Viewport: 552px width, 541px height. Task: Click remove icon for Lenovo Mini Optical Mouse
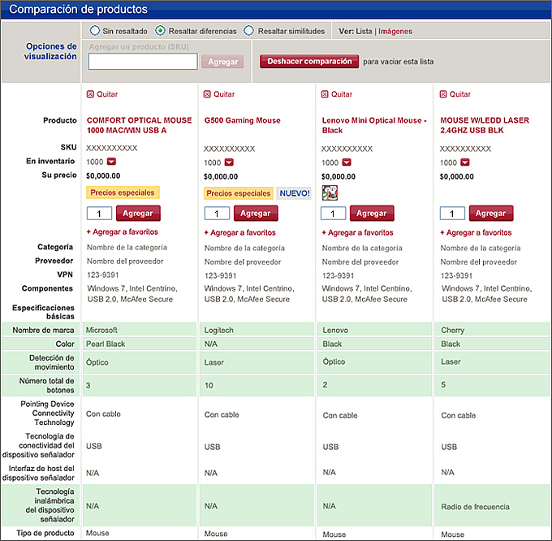326,94
